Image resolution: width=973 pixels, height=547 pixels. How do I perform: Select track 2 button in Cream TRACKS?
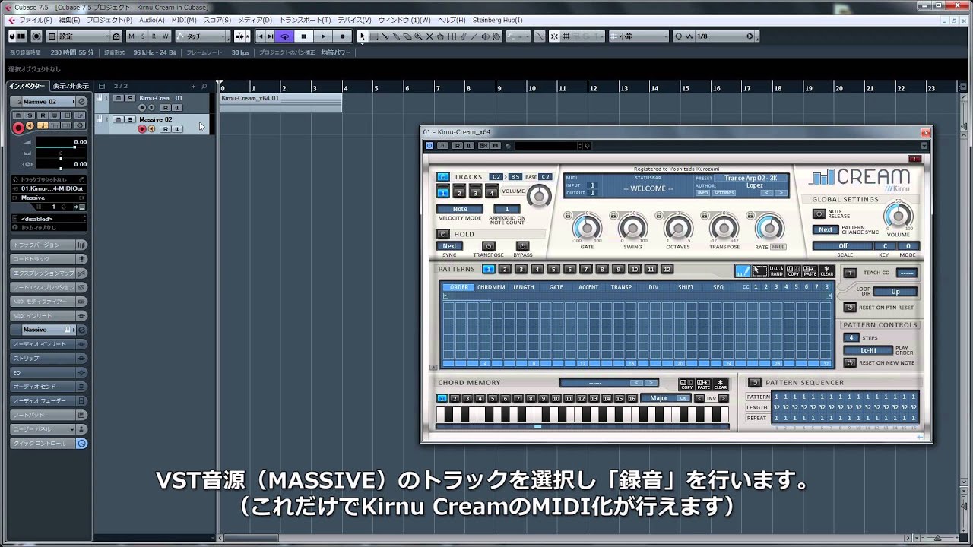click(x=459, y=191)
